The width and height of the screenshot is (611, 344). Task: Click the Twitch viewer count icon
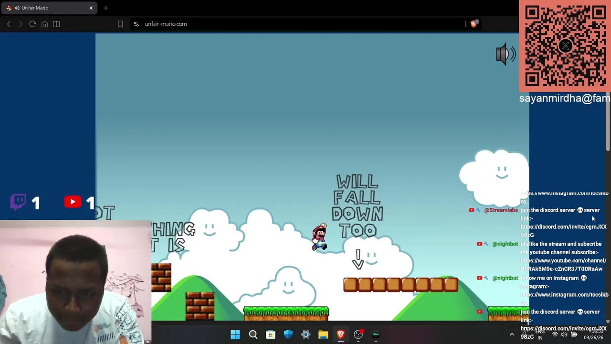point(18,202)
